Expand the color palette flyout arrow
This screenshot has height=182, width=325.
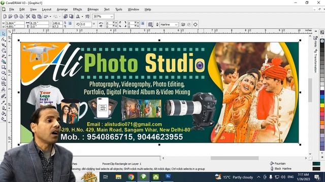(x=322, y=157)
